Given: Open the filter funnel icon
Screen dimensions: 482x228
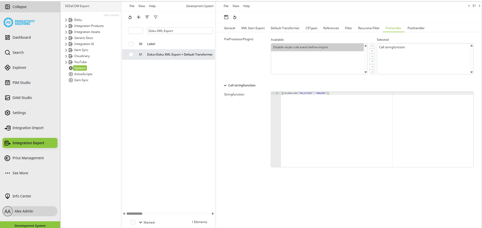Looking at the screenshot, I should 156,17.
